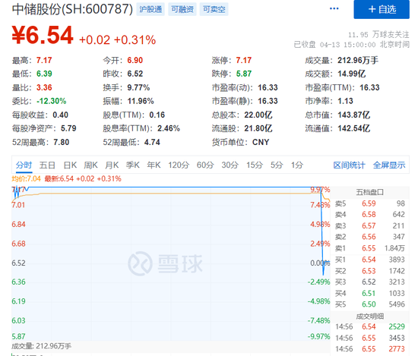418x356 pixels.
Task: Click the 万球友关注 follower count
Action: [378, 35]
